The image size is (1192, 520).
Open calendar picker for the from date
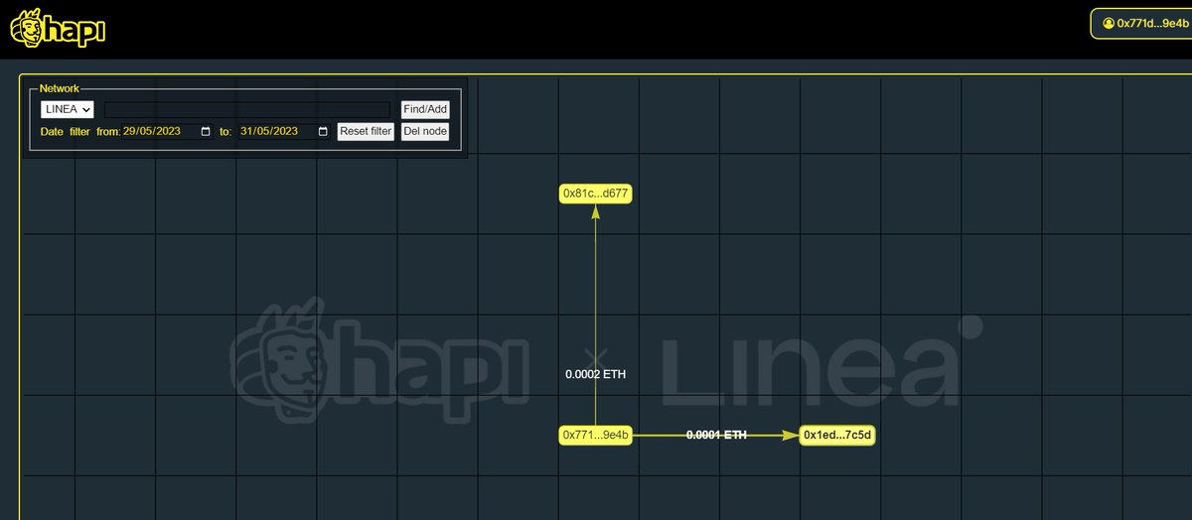point(206,131)
